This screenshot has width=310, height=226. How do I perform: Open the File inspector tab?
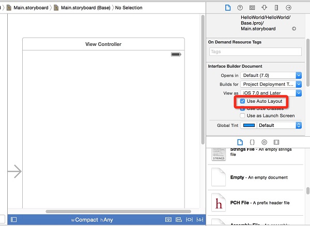pyautogui.click(x=227, y=8)
